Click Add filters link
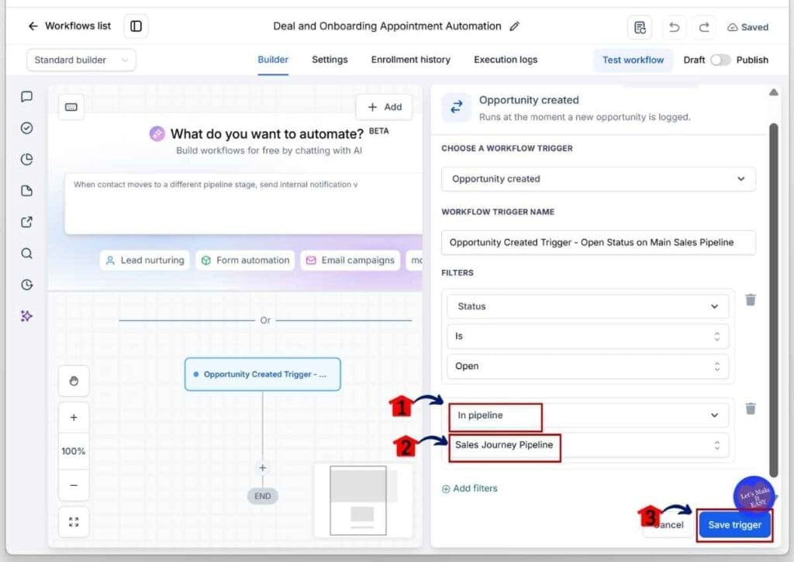The width and height of the screenshot is (794, 562). 469,488
